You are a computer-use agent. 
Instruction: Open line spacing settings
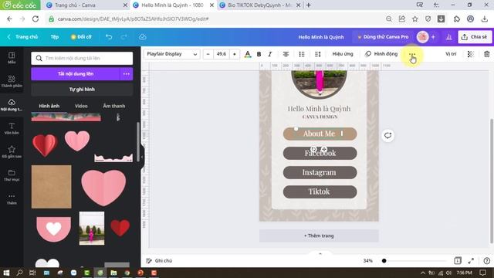coord(317,54)
